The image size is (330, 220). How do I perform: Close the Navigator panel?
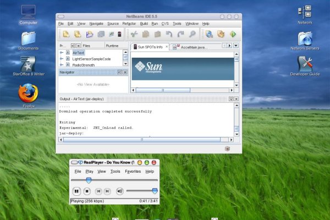(126, 72)
